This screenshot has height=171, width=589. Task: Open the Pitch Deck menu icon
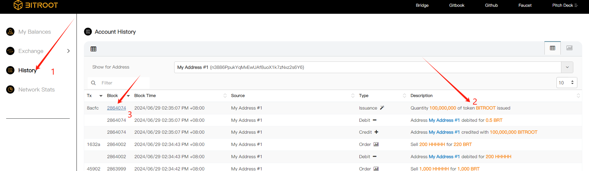coord(576,6)
